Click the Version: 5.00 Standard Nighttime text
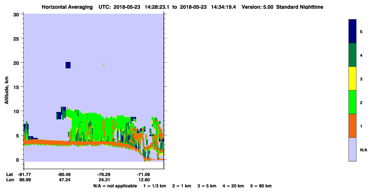379x194 pixels. 283,7
